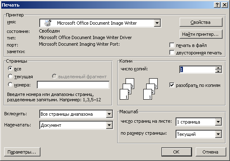The image size is (230, 161).
Task: Click the Введите номера hint text
Action: 54,97
